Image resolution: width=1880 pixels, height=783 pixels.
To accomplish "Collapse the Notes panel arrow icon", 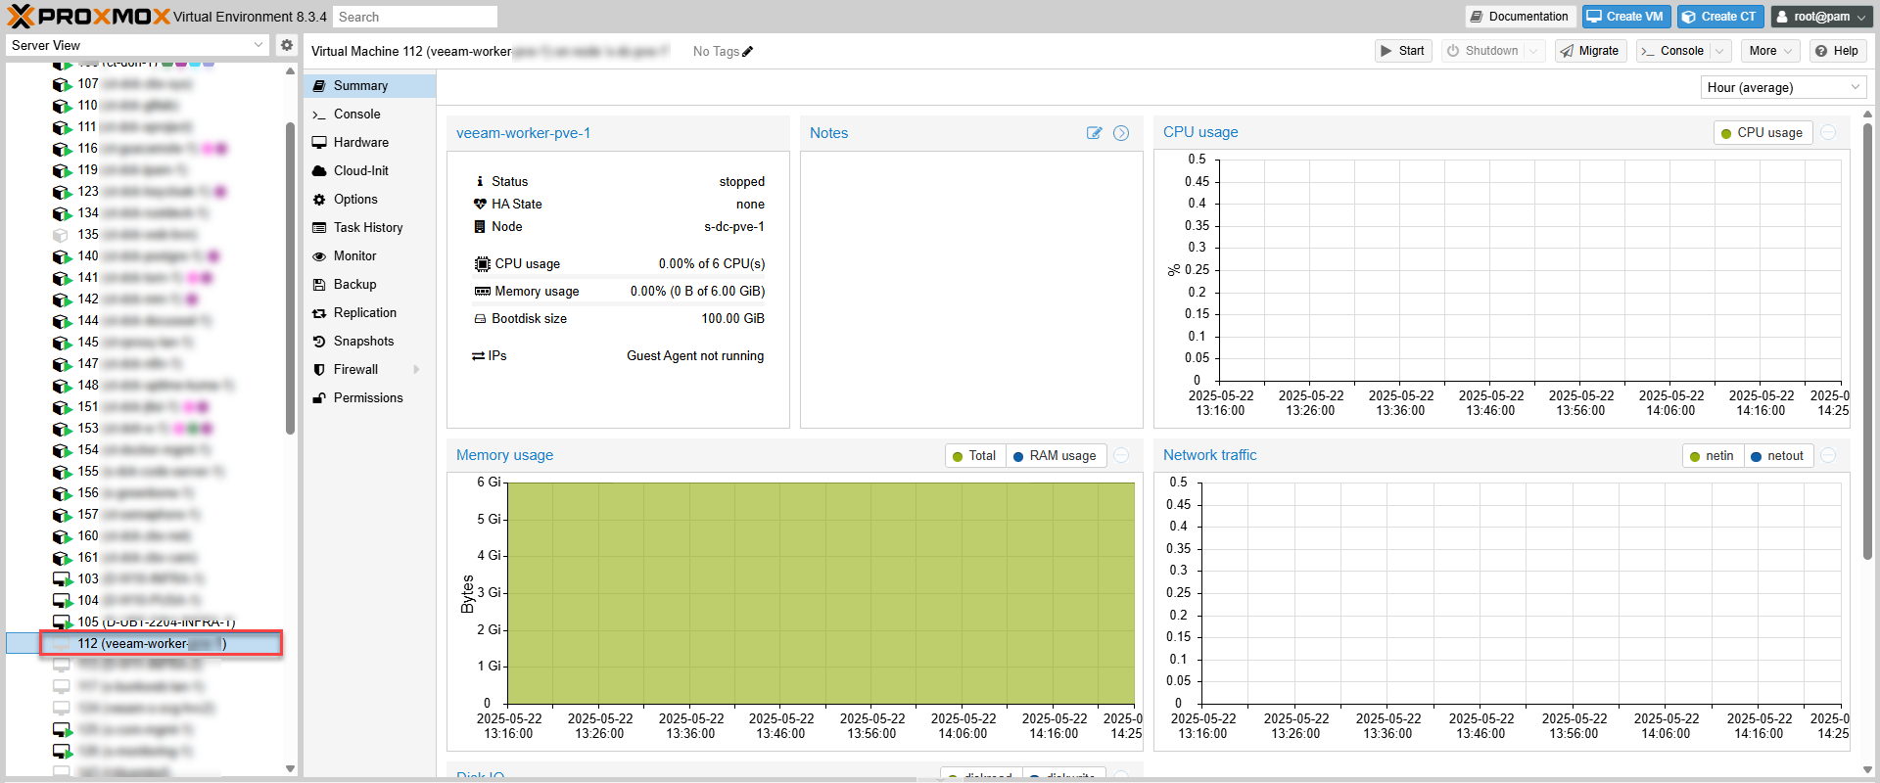I will (x=1121, y=133).
